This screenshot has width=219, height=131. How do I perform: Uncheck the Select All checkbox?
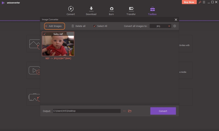[x=95, y=26]
